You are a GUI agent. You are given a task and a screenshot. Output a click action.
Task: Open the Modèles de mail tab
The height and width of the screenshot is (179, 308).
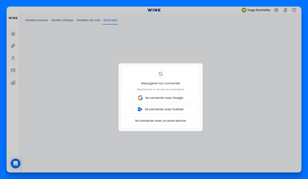88,20
